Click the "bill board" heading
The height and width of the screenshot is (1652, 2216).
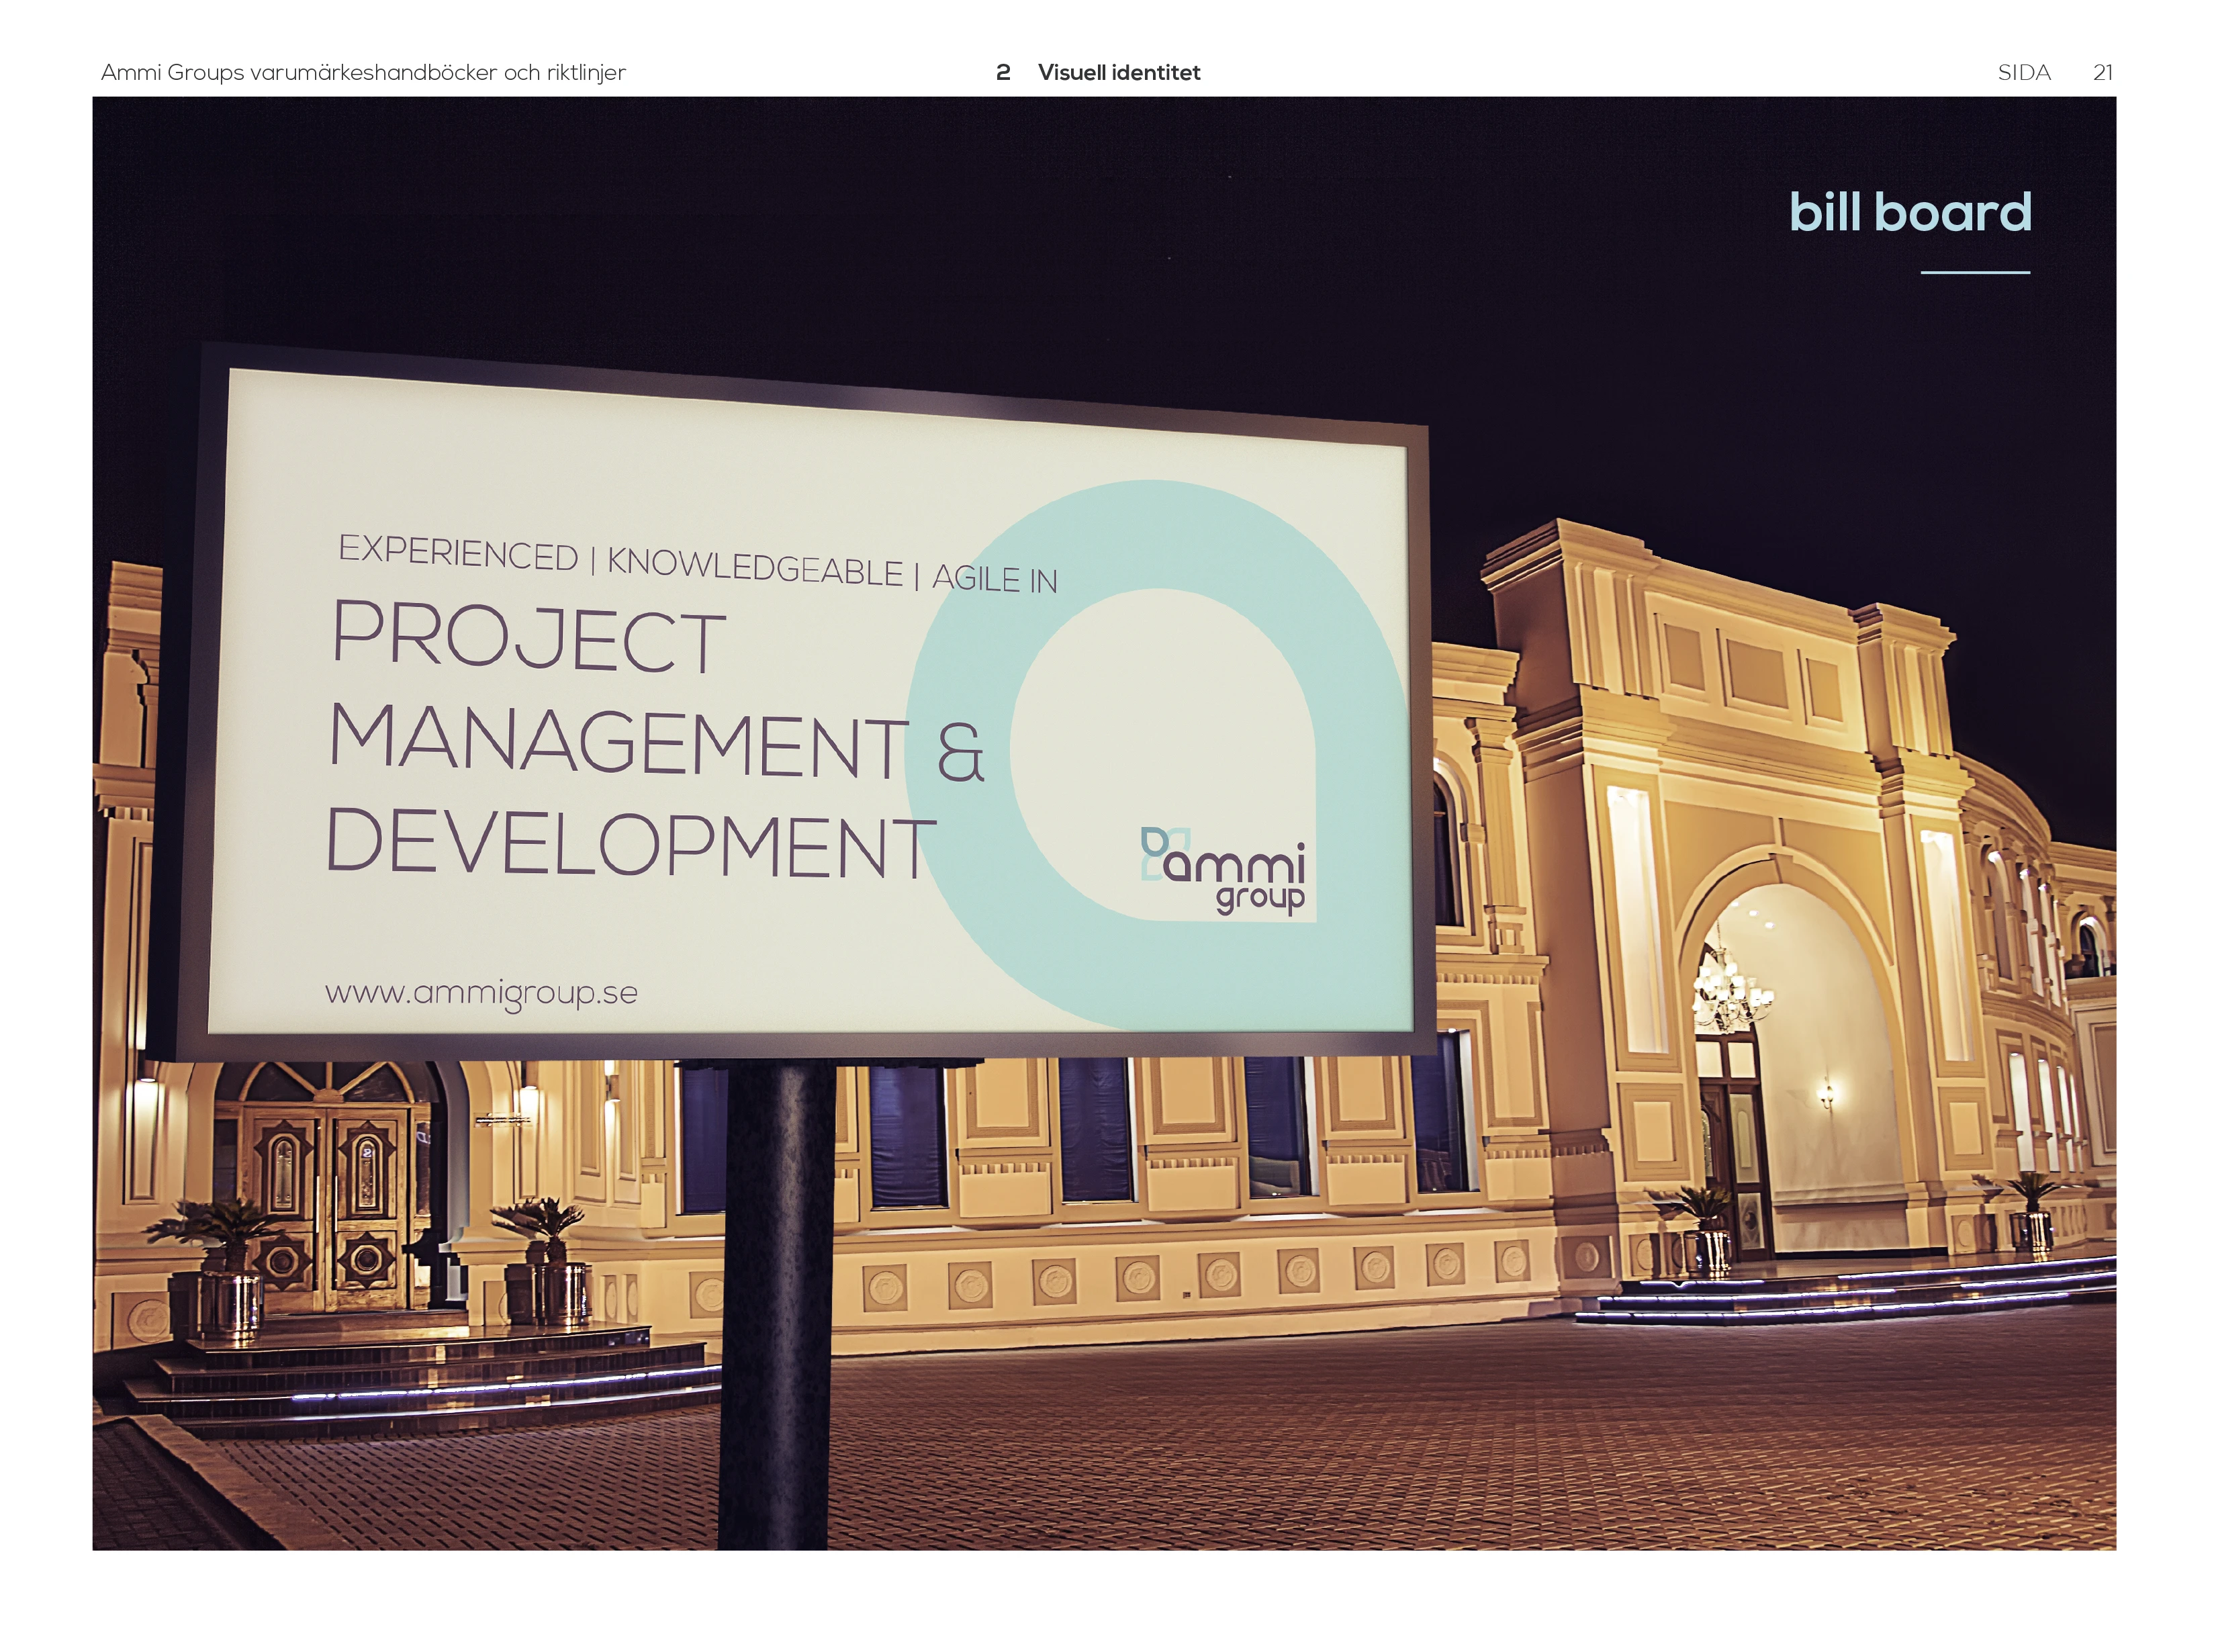[1910, 212]
